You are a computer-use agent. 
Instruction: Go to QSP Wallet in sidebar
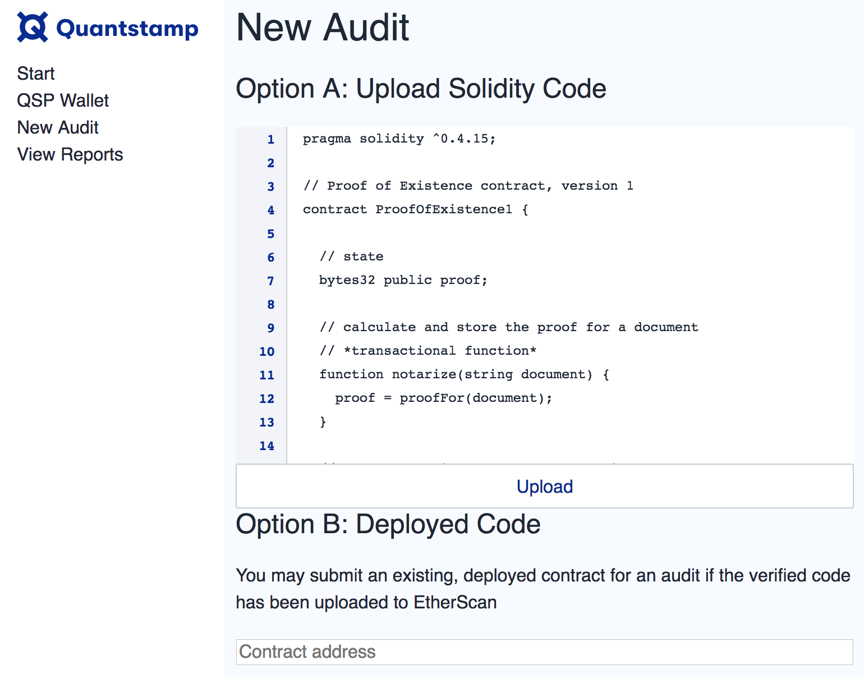click(x=63, y=100)
